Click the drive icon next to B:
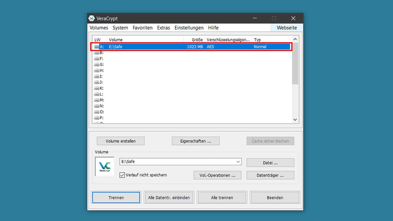Image resolution: width=393 pixels, height=221 pixels. click(x=96, y=52)
